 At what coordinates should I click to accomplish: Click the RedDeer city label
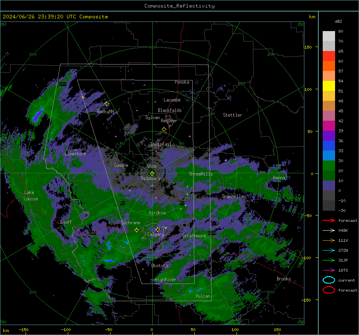[169, 121]
